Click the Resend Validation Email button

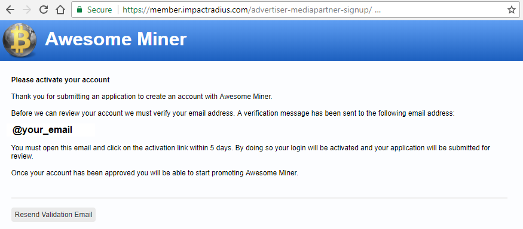tap(53, 215)
